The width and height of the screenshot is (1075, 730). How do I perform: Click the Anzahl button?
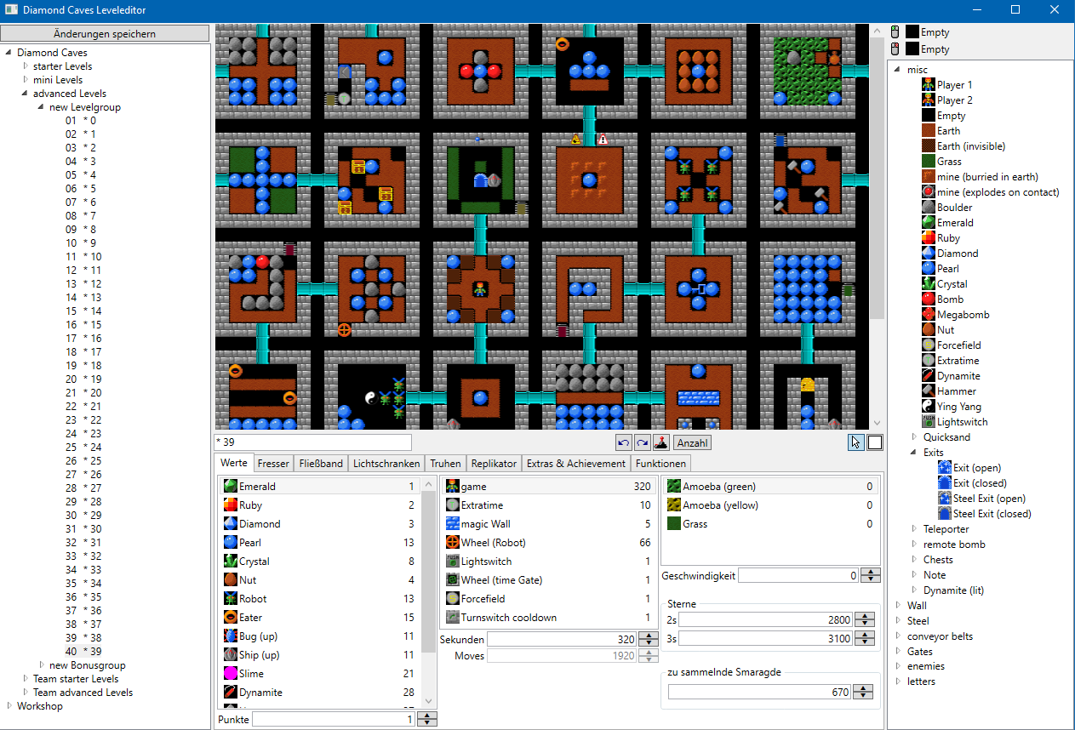tap(693, 442)
